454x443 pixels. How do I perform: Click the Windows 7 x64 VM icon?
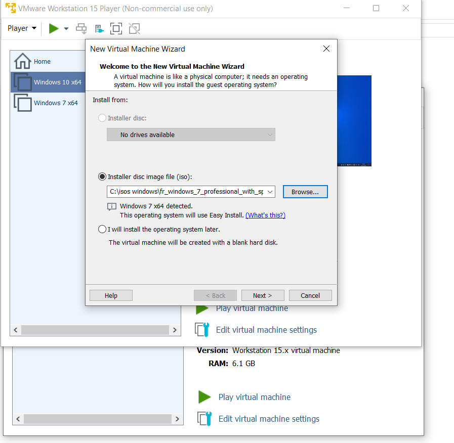pyautogui.click(x=23, y=103)
